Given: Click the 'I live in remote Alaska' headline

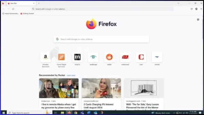Looking at the screenshot, I should point(58,106).
